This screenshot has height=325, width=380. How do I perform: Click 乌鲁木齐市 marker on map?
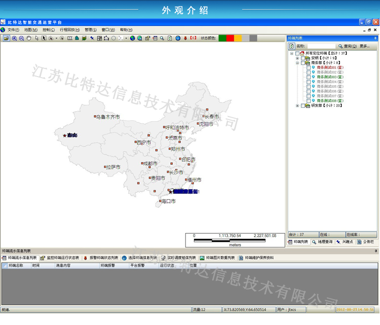[x=95, y=117]
